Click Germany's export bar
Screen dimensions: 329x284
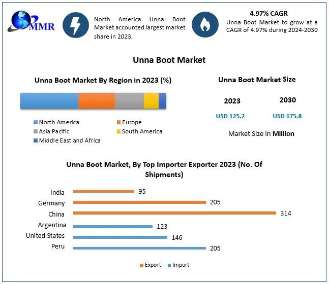[x=139, y=202]
